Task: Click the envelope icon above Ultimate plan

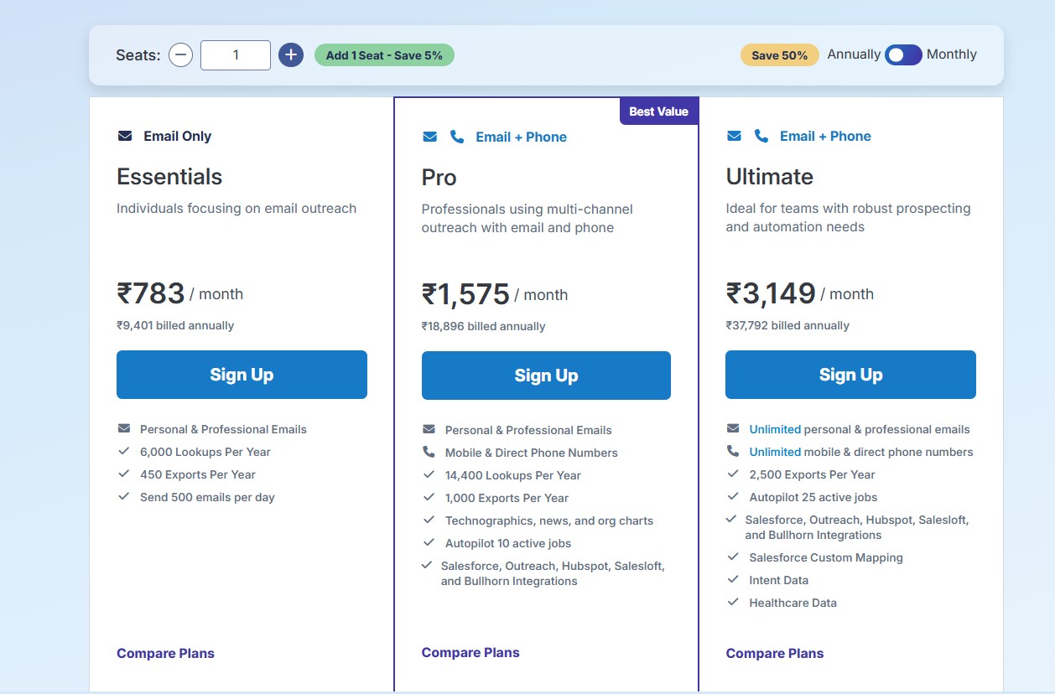Action: 734,135
